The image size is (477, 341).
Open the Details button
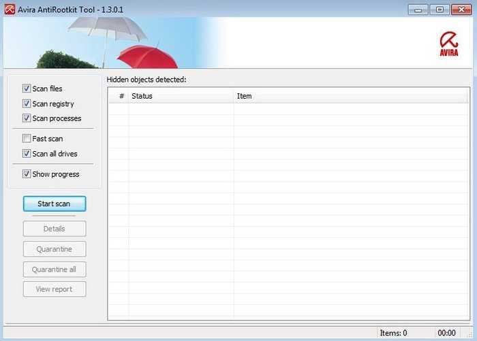coord(55,229)
